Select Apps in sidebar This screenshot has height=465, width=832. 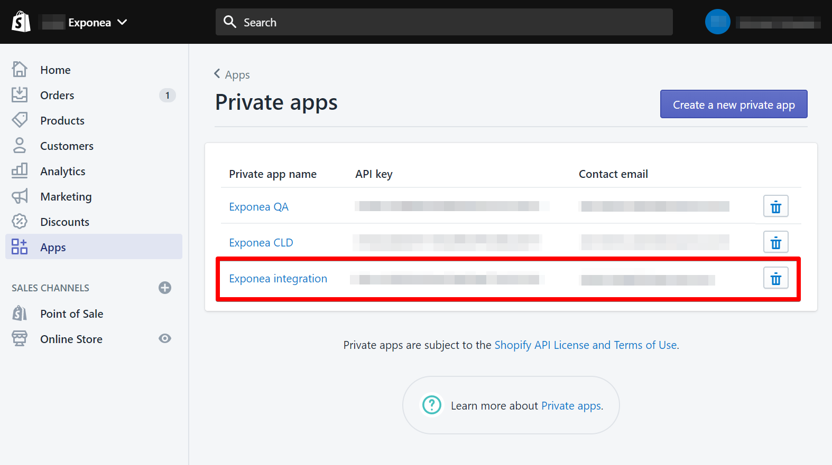tap(94, 246)
